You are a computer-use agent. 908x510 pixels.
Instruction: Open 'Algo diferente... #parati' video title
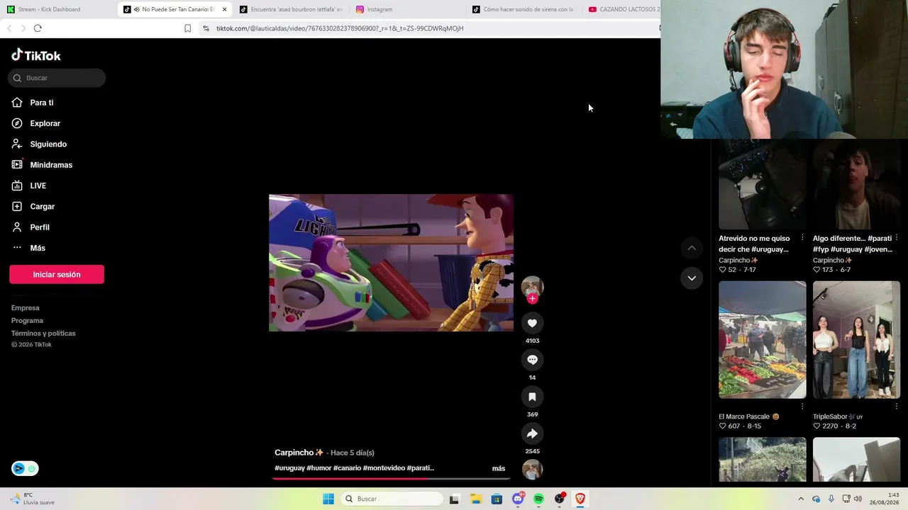pyautogui.click(x=853, y=244)
